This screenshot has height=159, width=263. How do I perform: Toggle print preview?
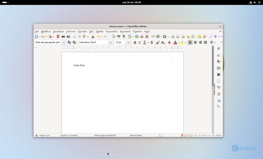tap(68, 36)
